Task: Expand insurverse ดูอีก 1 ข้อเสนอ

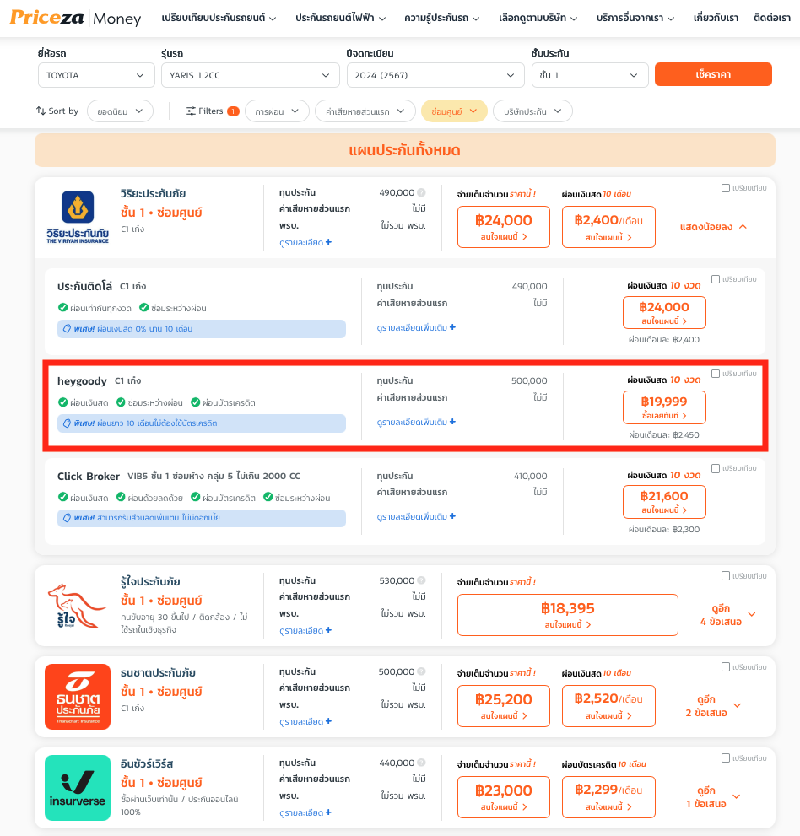Action: coord(713,797)
